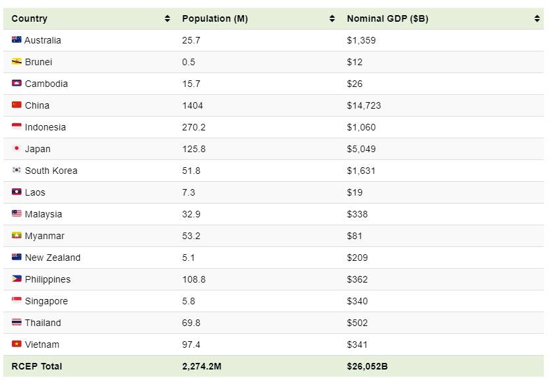
Task: Sort by Population (M) sort arrows
Action: [x=332, y=19]
